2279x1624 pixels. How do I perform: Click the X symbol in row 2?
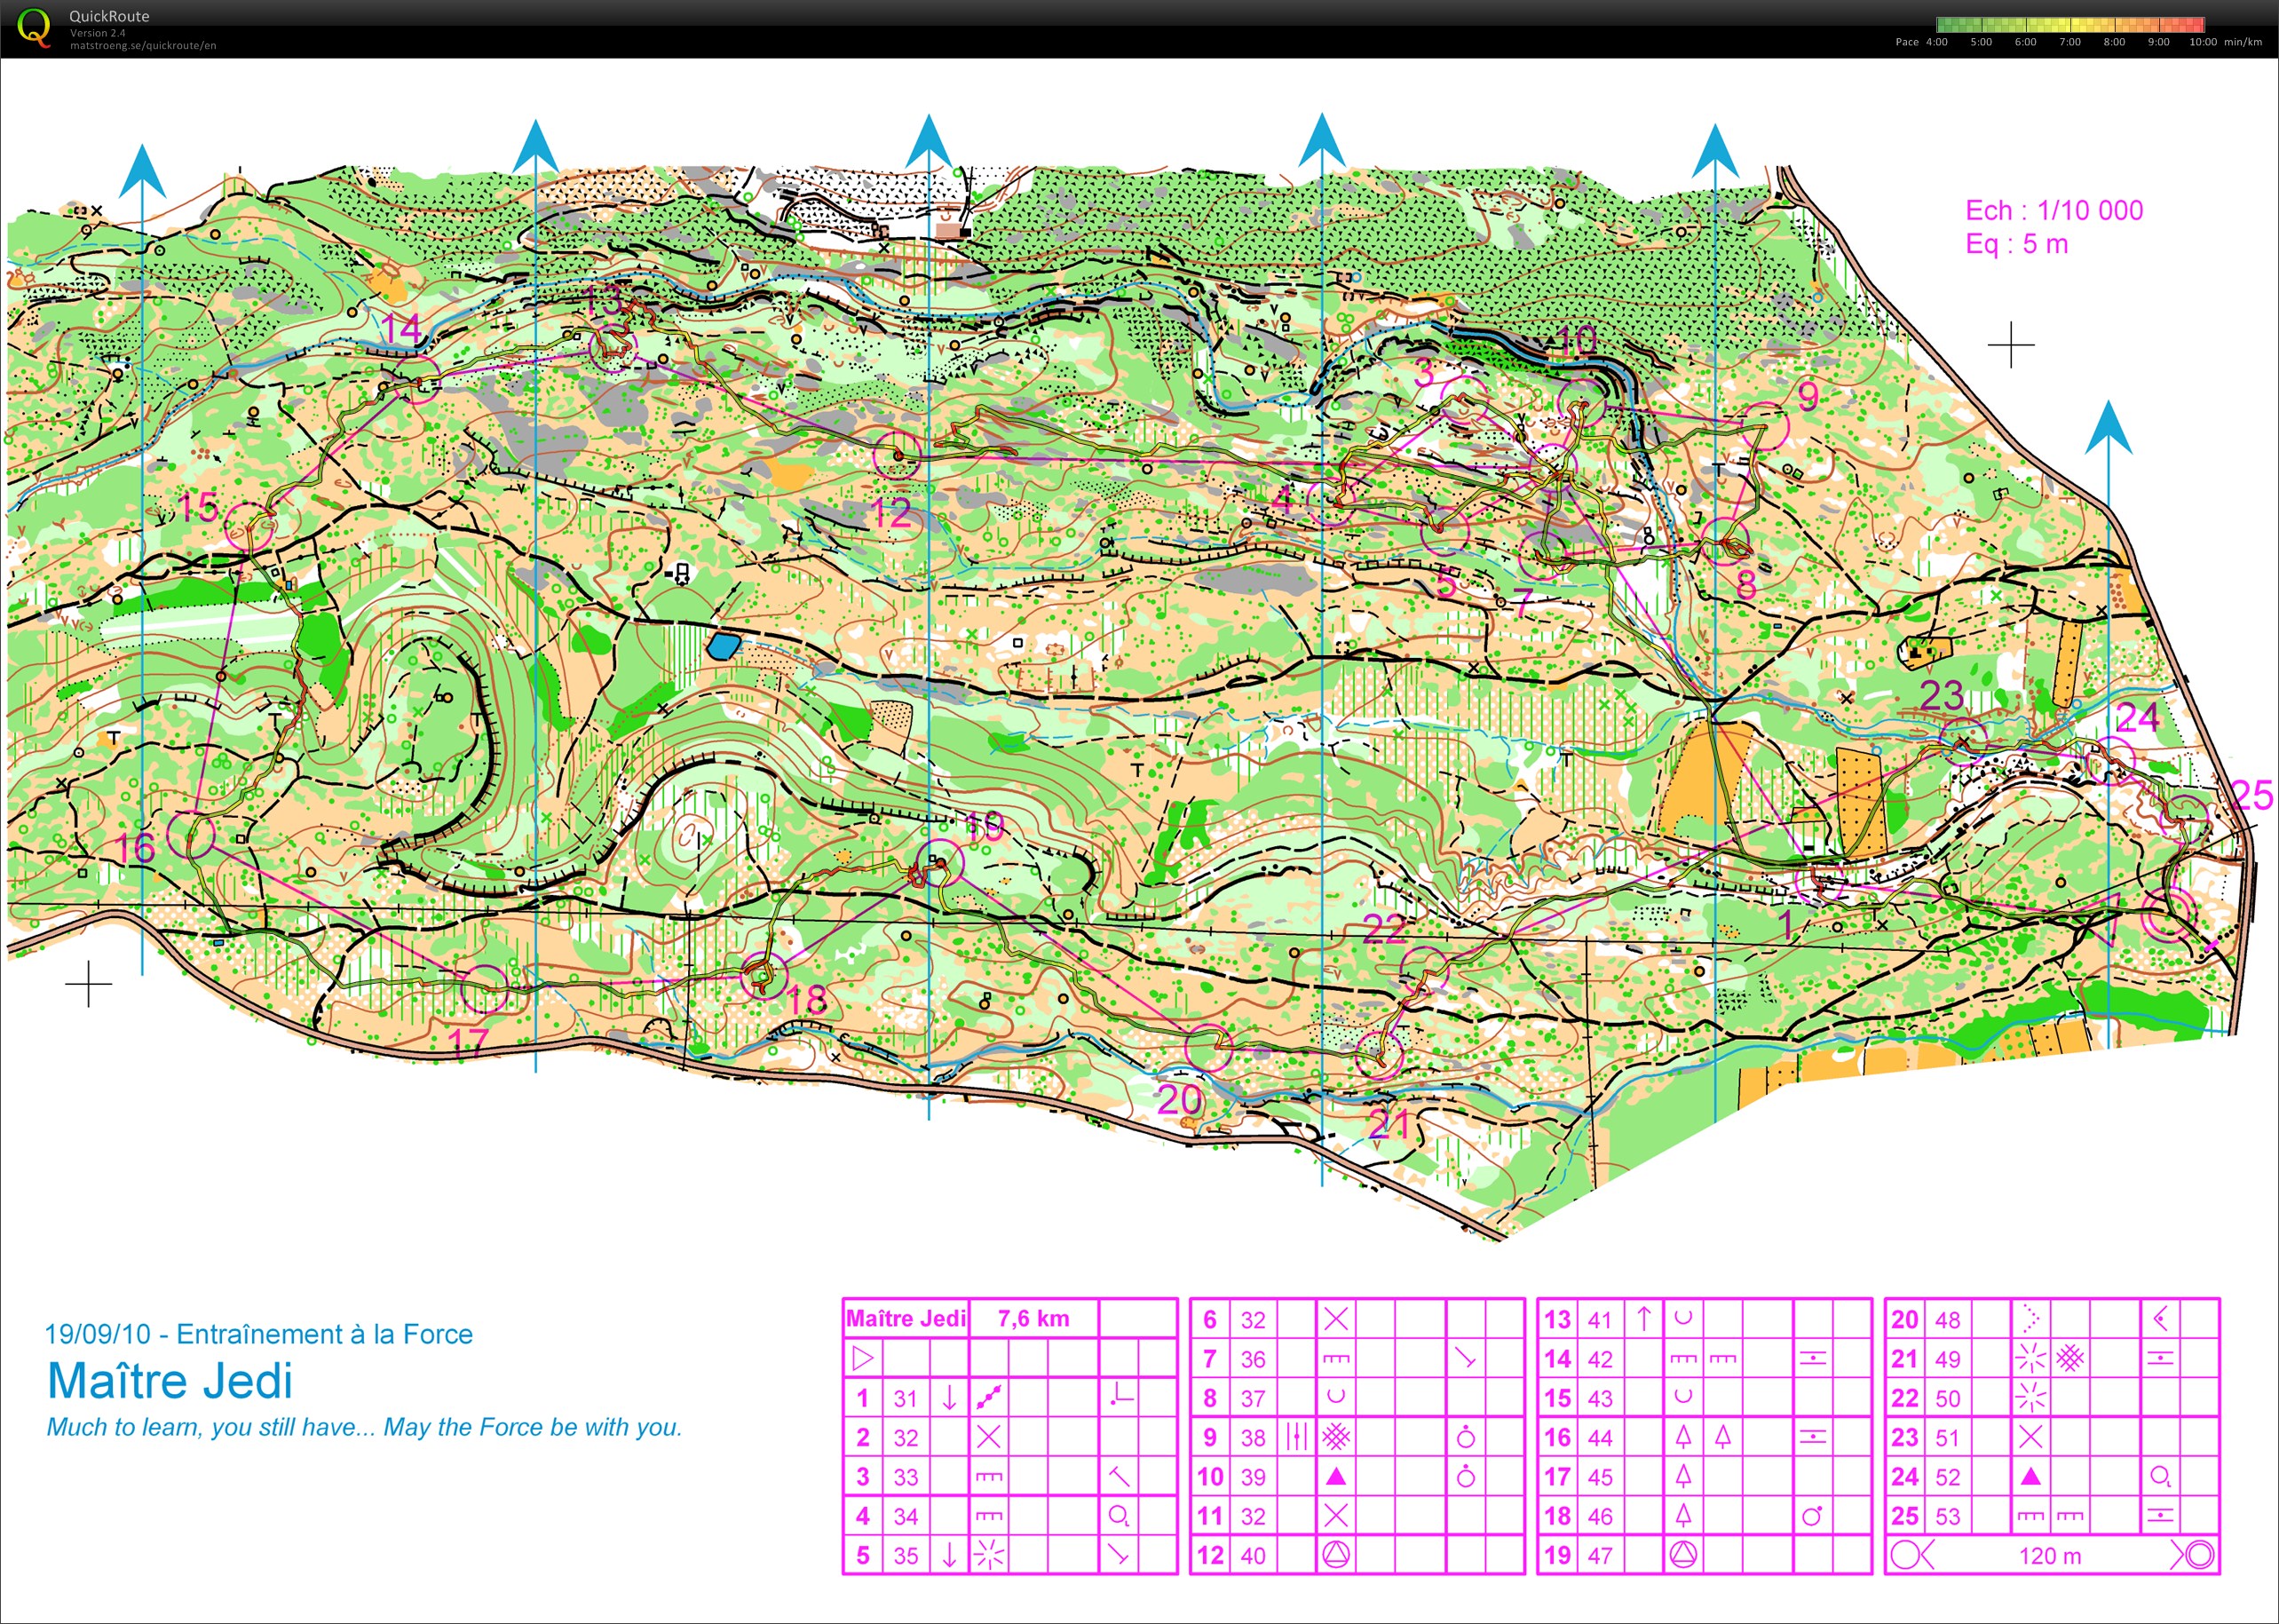(x=988, y=1437)
